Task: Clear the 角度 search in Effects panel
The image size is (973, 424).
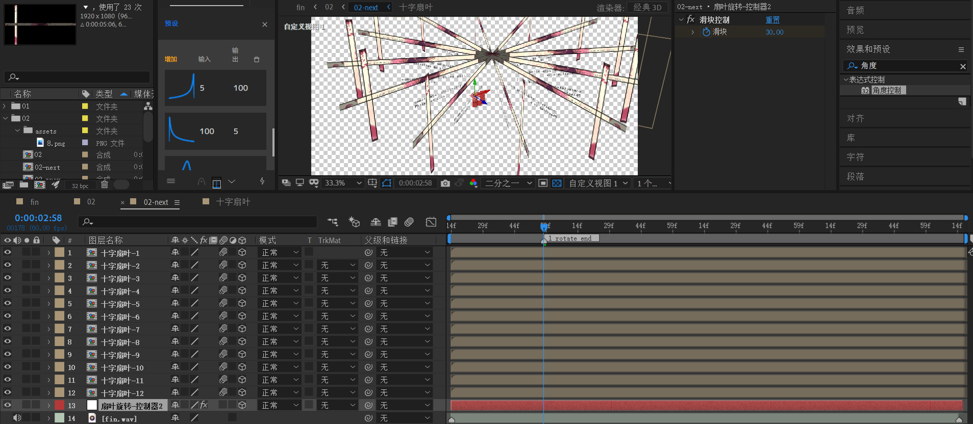Action: click(963, 66)
